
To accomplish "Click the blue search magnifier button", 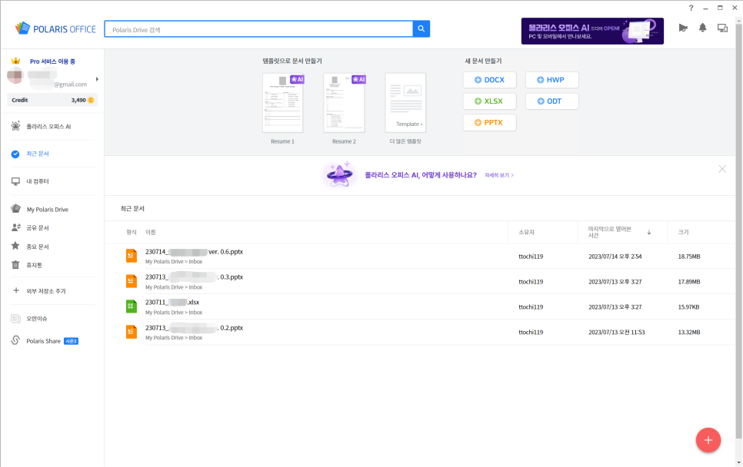I will click(421, 29).
